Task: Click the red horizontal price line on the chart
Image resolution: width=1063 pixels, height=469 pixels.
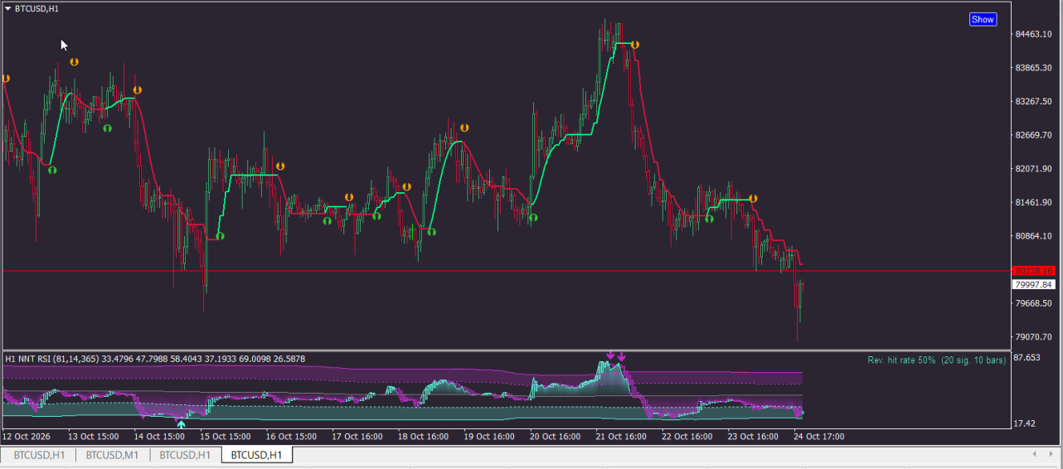Action: click(506, 271)
